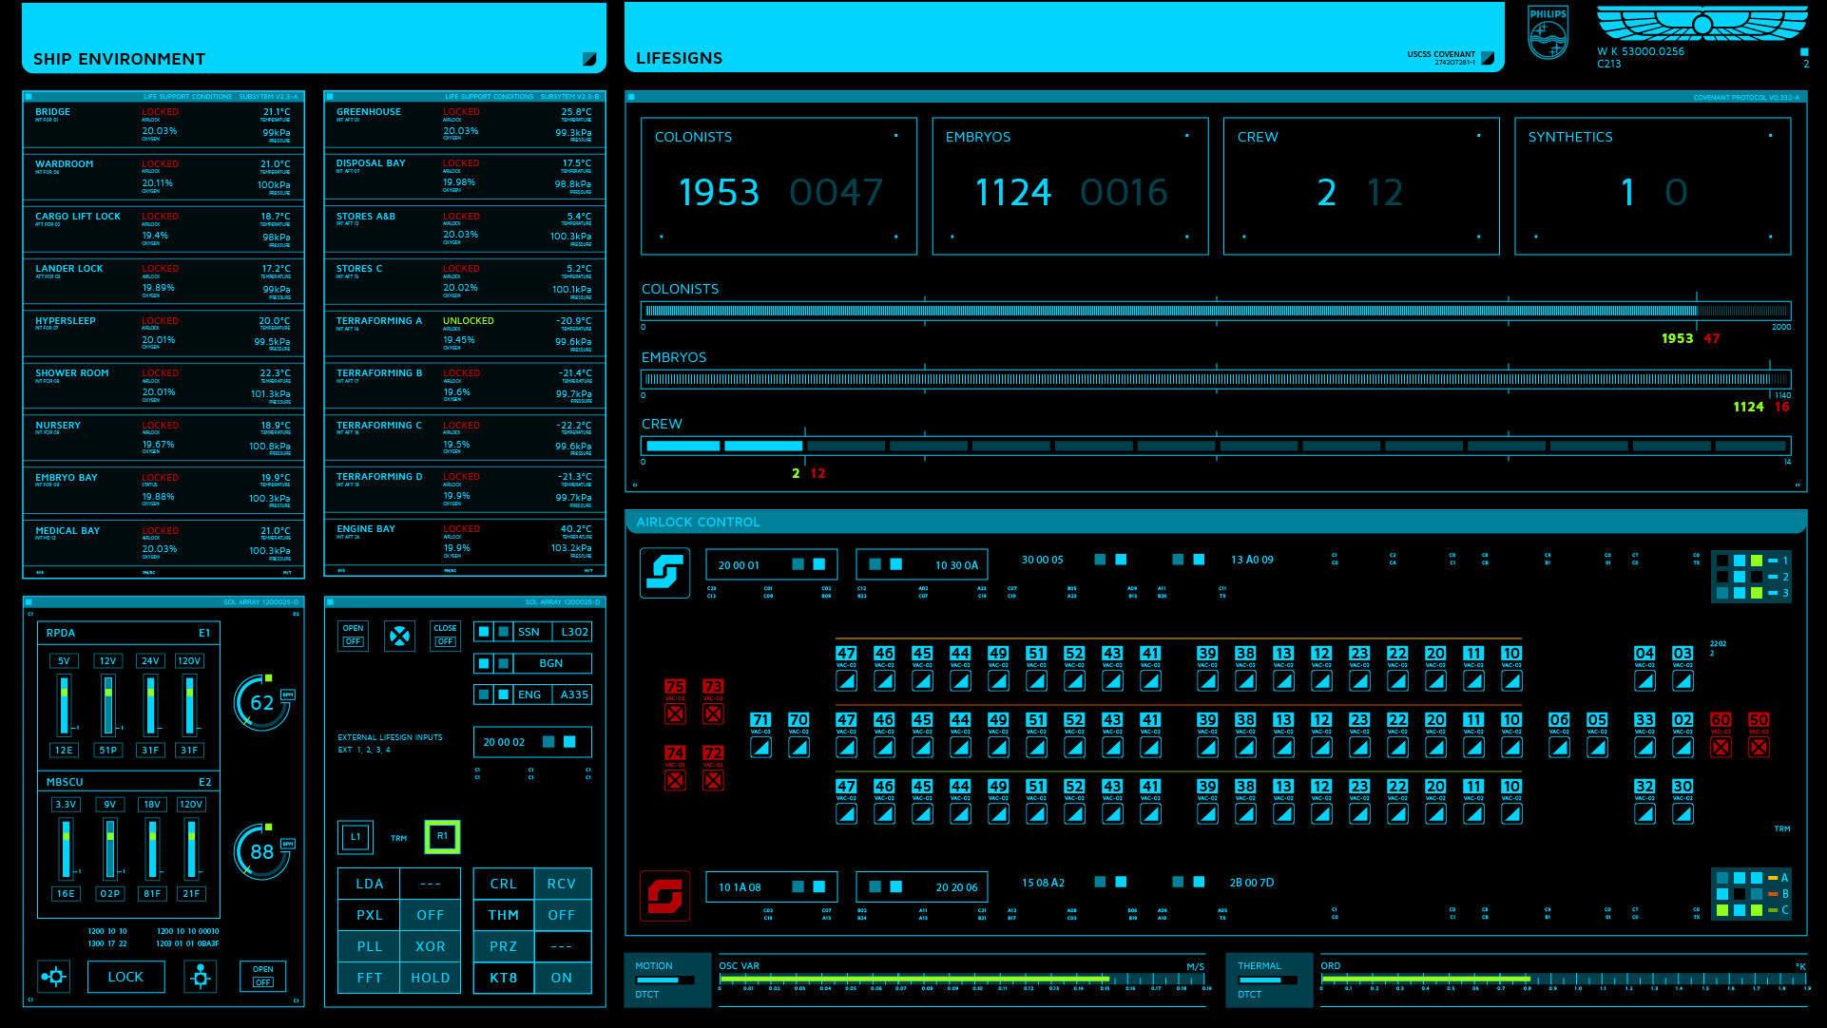Activate the L1 trim selector
Image resolution: width=1827 pixels, height=1028 pixels.
pyautogui.click(x=356, y=837)
